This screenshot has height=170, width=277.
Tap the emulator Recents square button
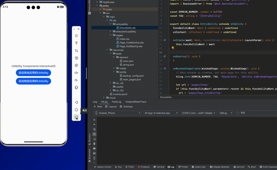(x=76, y=117)
